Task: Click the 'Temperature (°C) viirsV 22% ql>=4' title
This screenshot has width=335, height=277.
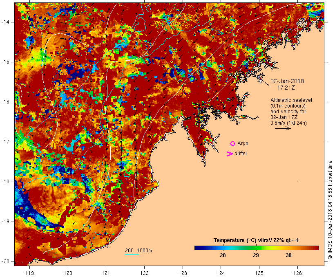Action: (256, 240)
